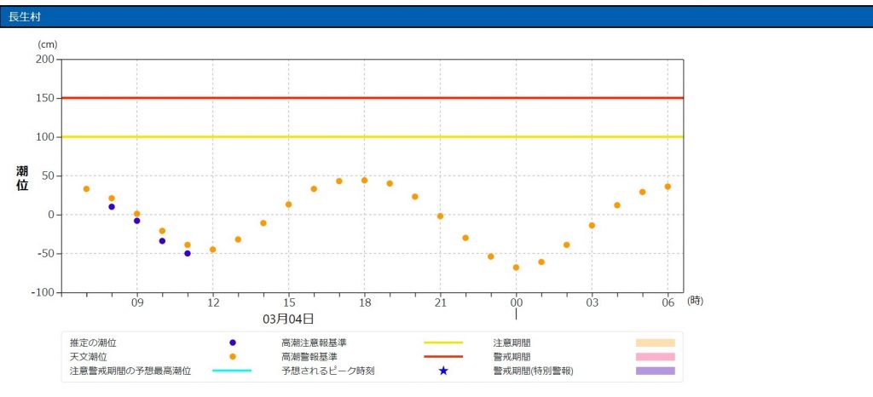Click the cyan line legend sample for 予想最高潮位
This screenshot has height=397, width=873.
(232, 371)
